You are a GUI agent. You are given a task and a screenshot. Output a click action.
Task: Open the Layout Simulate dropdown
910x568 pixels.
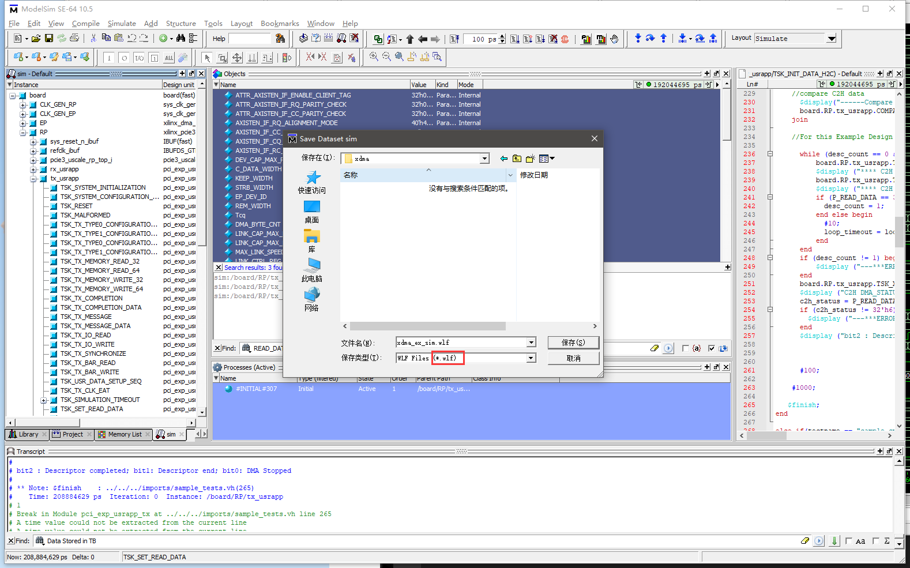[x=832, y=39]
